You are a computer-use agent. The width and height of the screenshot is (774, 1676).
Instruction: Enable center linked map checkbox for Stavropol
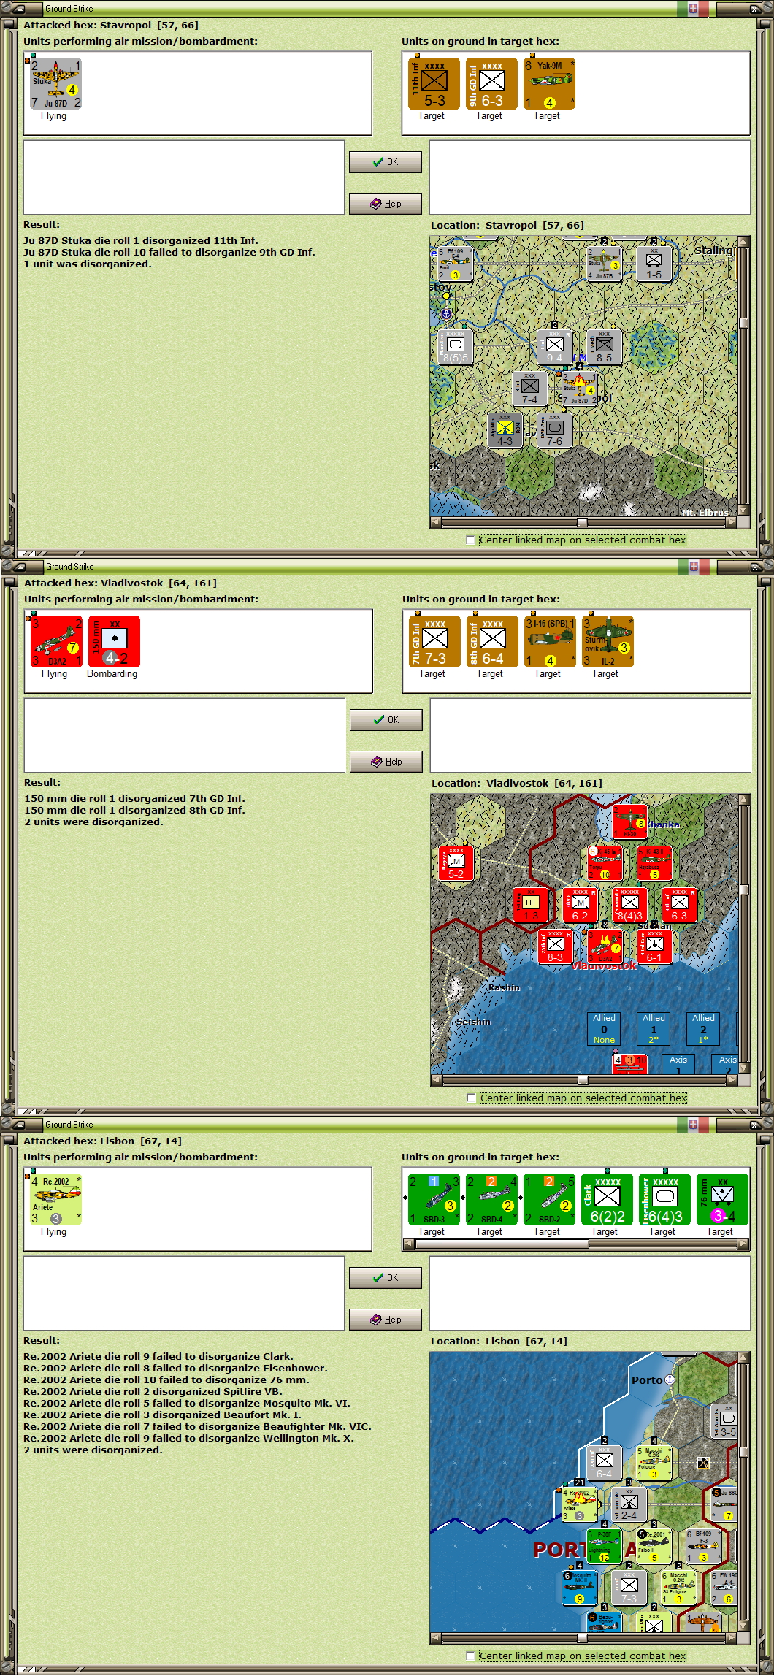coord(471,540)
